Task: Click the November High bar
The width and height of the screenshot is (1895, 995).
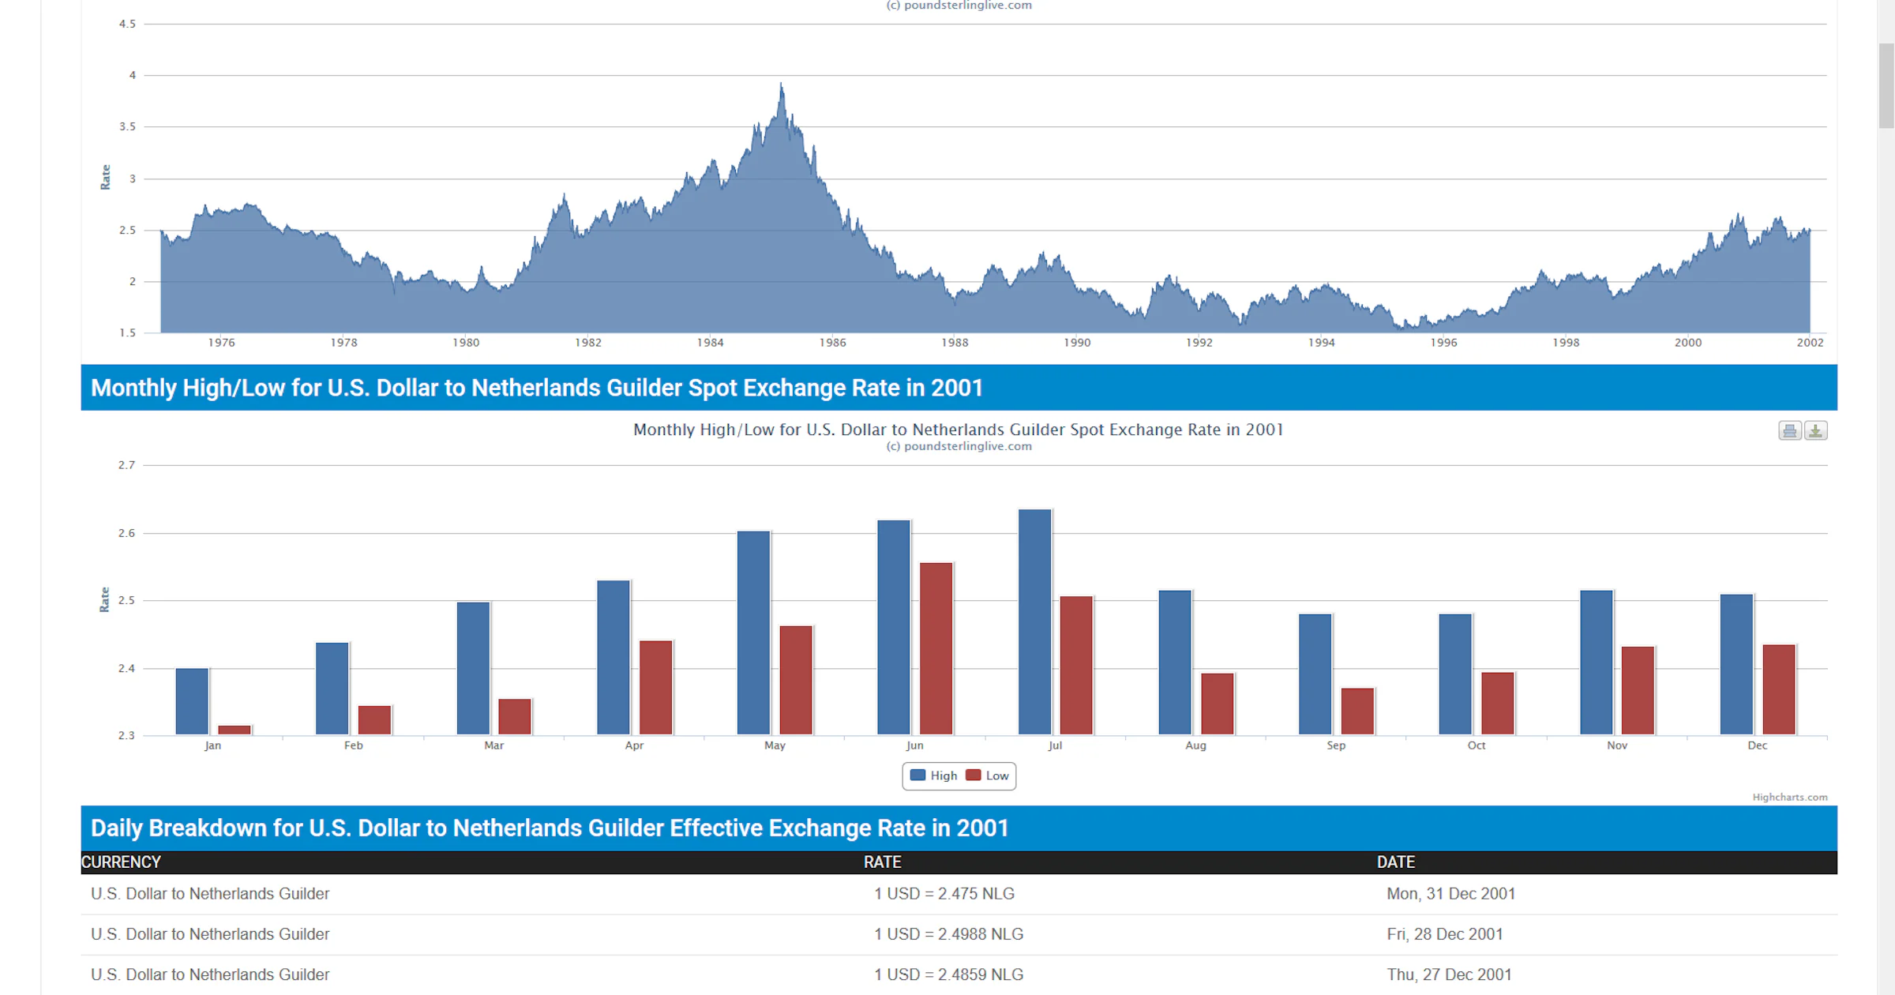Action: pyautogui.click(x=1597, y=663)
